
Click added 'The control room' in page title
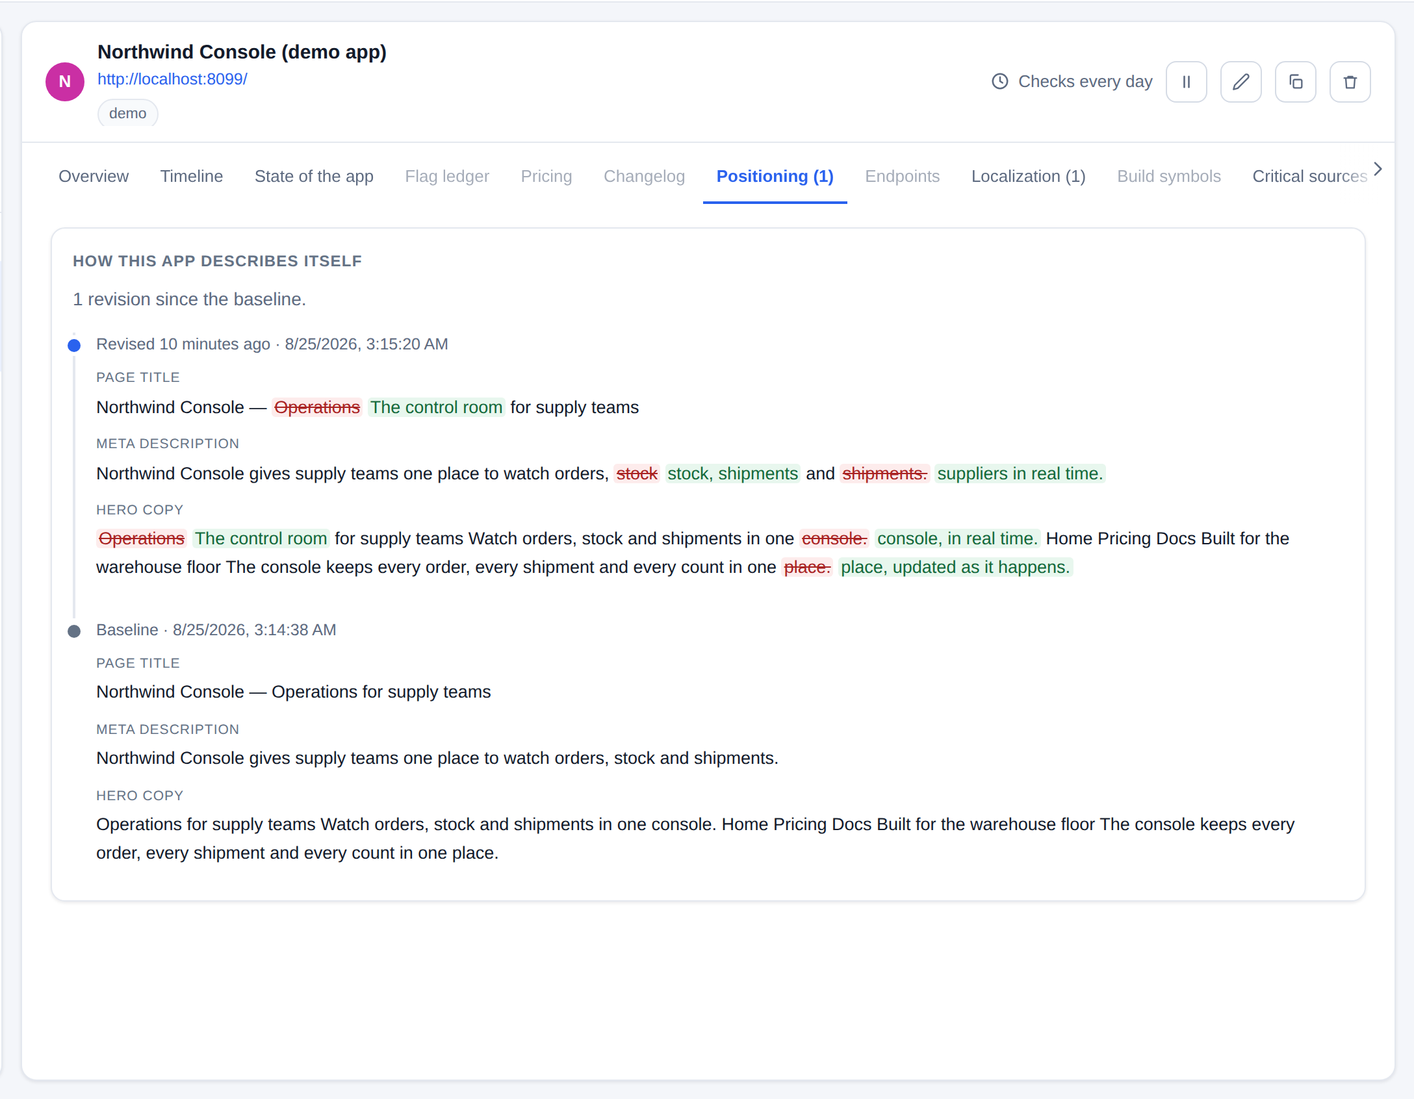436,407
